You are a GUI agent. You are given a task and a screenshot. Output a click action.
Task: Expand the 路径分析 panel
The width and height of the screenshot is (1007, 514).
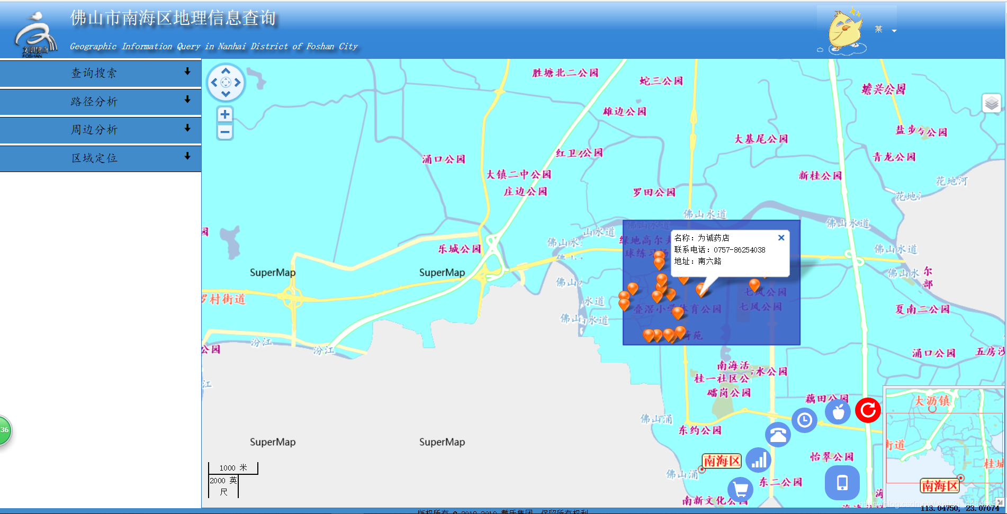pos(101,102)
